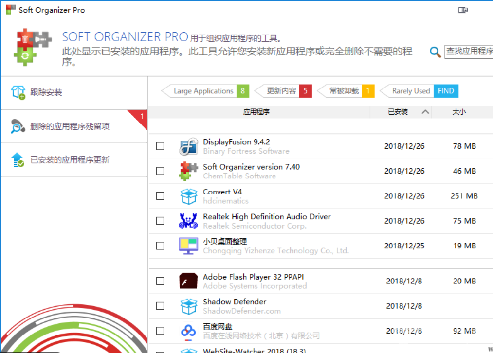The height and width of the screenshot is (353, 493).
Task: Click the Realtek Semiconductor Corp. publisher text
Action: pyautogui.click(x=255, y=226)
